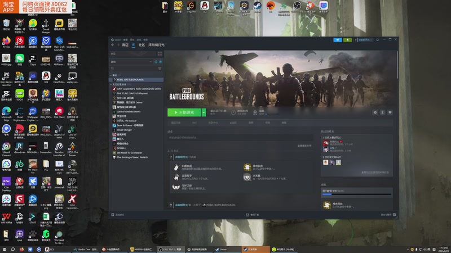Open the profile name tab in Steam nav
This screenshot has height=253, width=451.
[157, 45]
